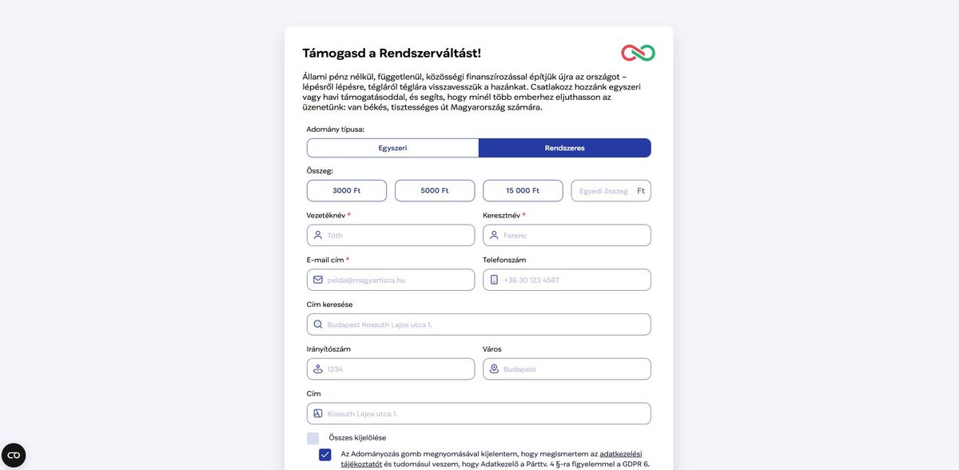Click the person icon in Keresztnév field
This screenshot has width=959, height=470.
494,235
